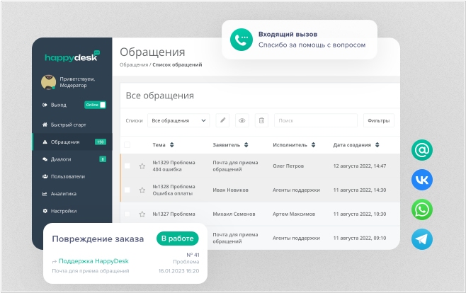Click Выход to log out
The width and height of the screenshot is (466, 293).
pyautogui.click(x=59, y=105)
